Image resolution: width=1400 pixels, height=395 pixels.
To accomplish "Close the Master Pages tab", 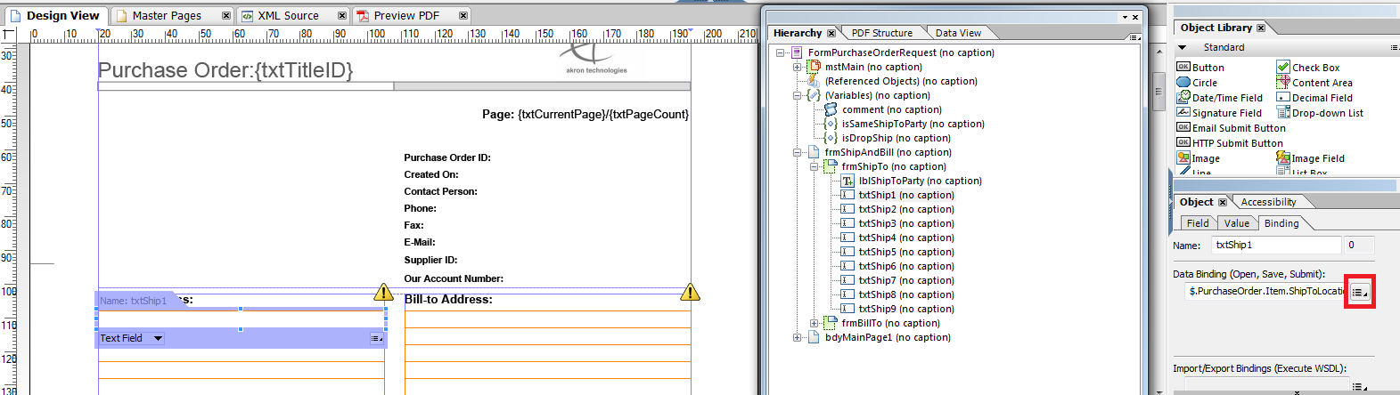I will tap(225, 15).
